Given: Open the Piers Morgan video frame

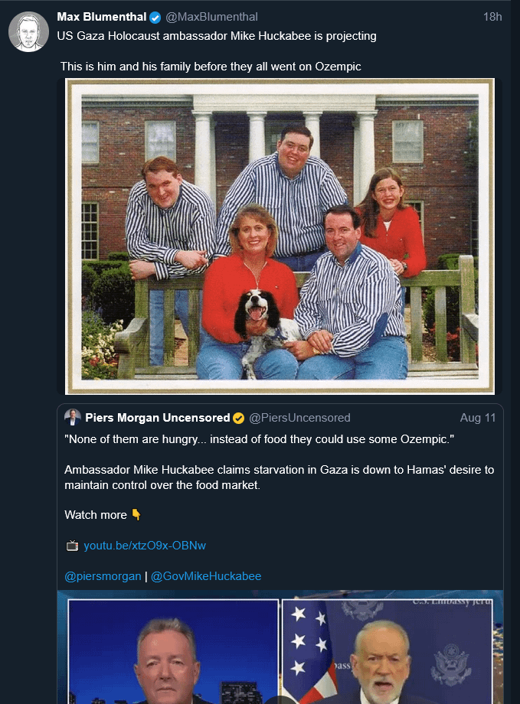Looking at the screenshot, I should pos(174,651).
